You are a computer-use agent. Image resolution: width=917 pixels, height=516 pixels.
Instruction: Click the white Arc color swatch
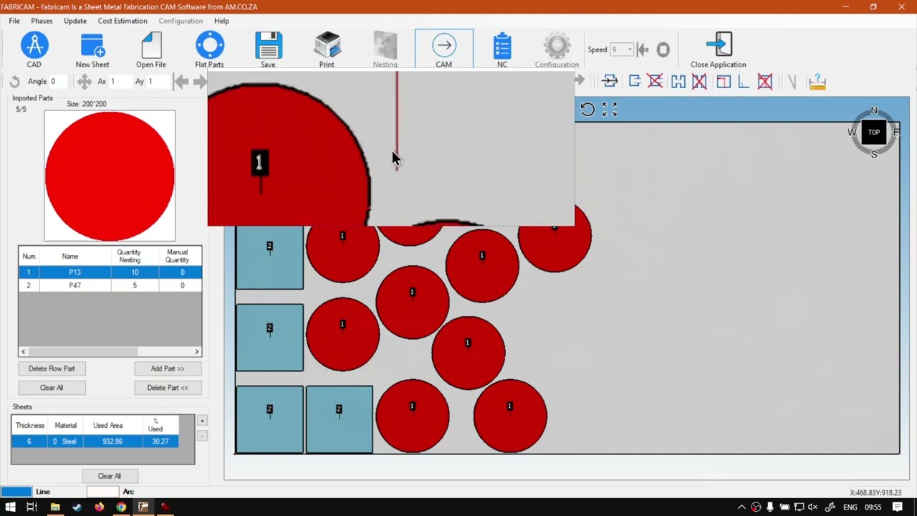pyautogui.click(x=102, y=492)
